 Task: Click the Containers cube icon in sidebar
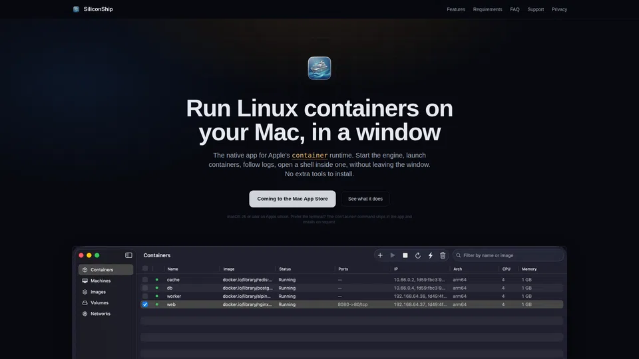click(85, 269)
